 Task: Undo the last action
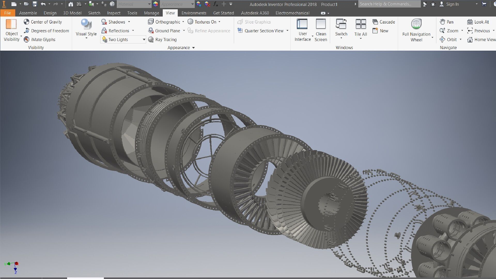click(43, 4)
